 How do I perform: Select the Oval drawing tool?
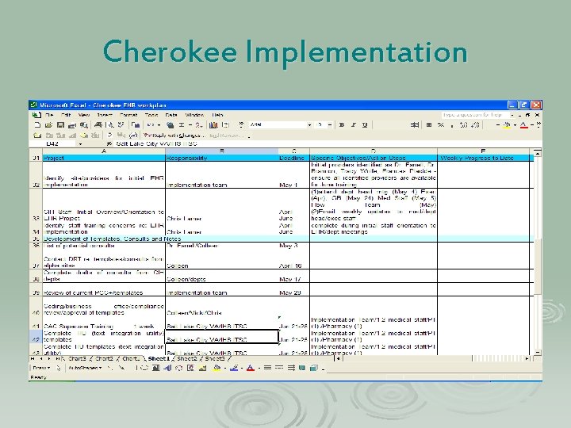[x=144, y=368]
